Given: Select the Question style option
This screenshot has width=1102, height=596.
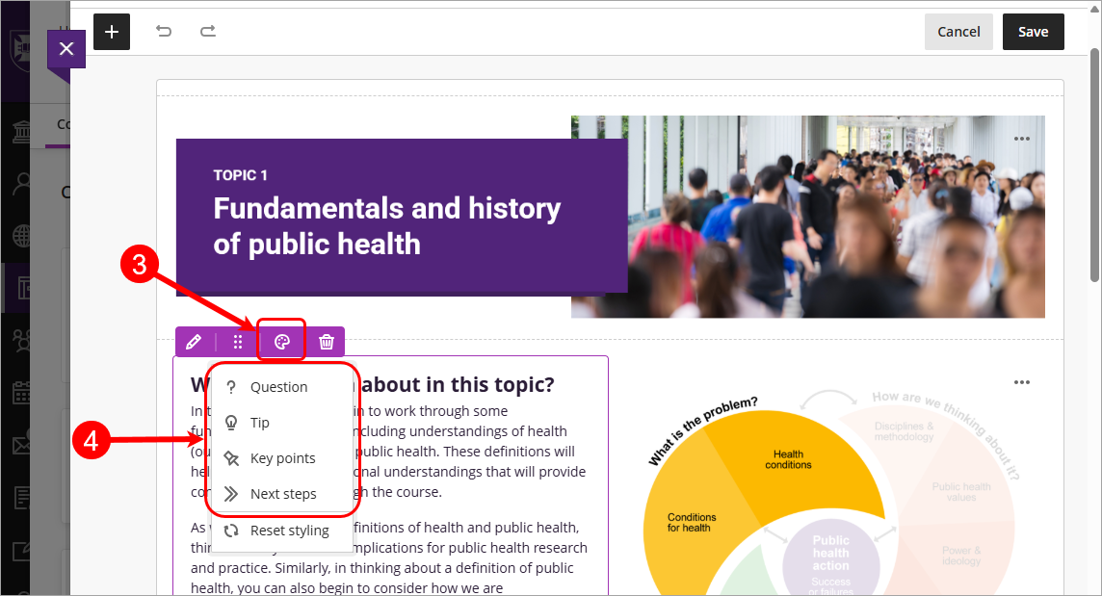Looking at the screenshot, I should (x=278, y=387).
